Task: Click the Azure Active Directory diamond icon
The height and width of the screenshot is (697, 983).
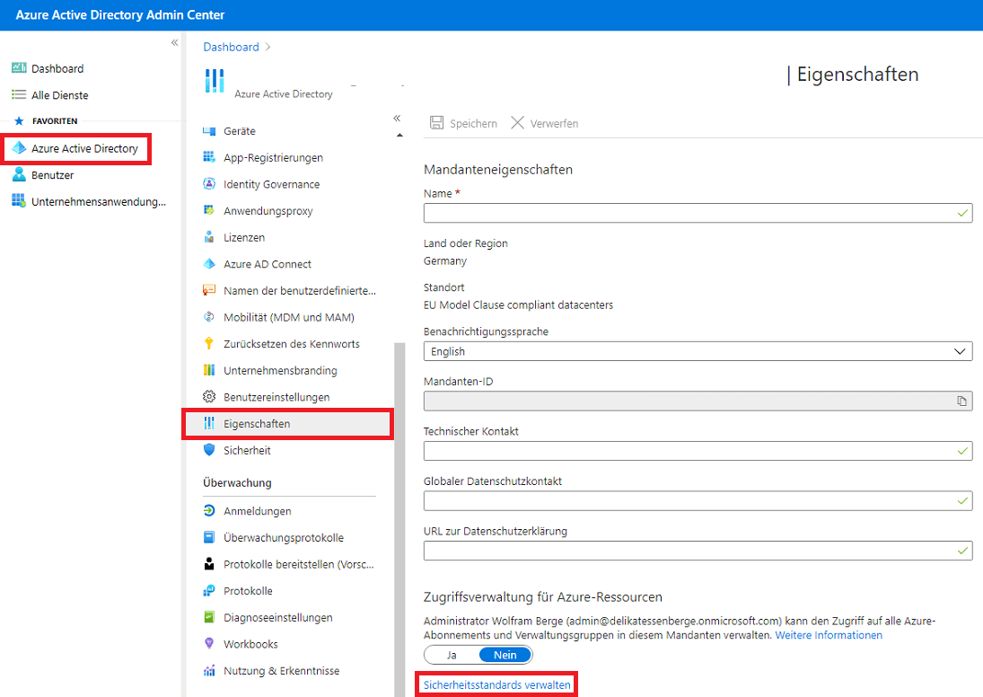Action: [x=19, y=148]
